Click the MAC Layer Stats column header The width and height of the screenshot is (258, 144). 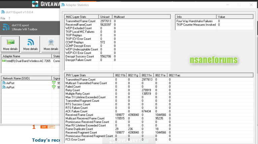pos(82,17)
